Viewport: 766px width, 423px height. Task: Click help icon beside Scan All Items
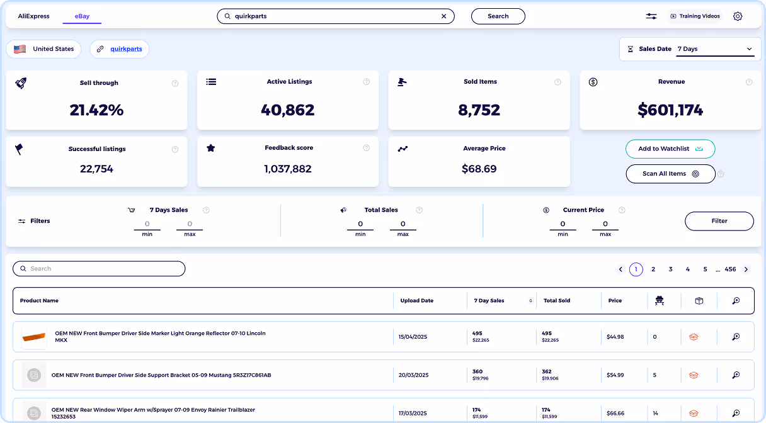[721, 174]
